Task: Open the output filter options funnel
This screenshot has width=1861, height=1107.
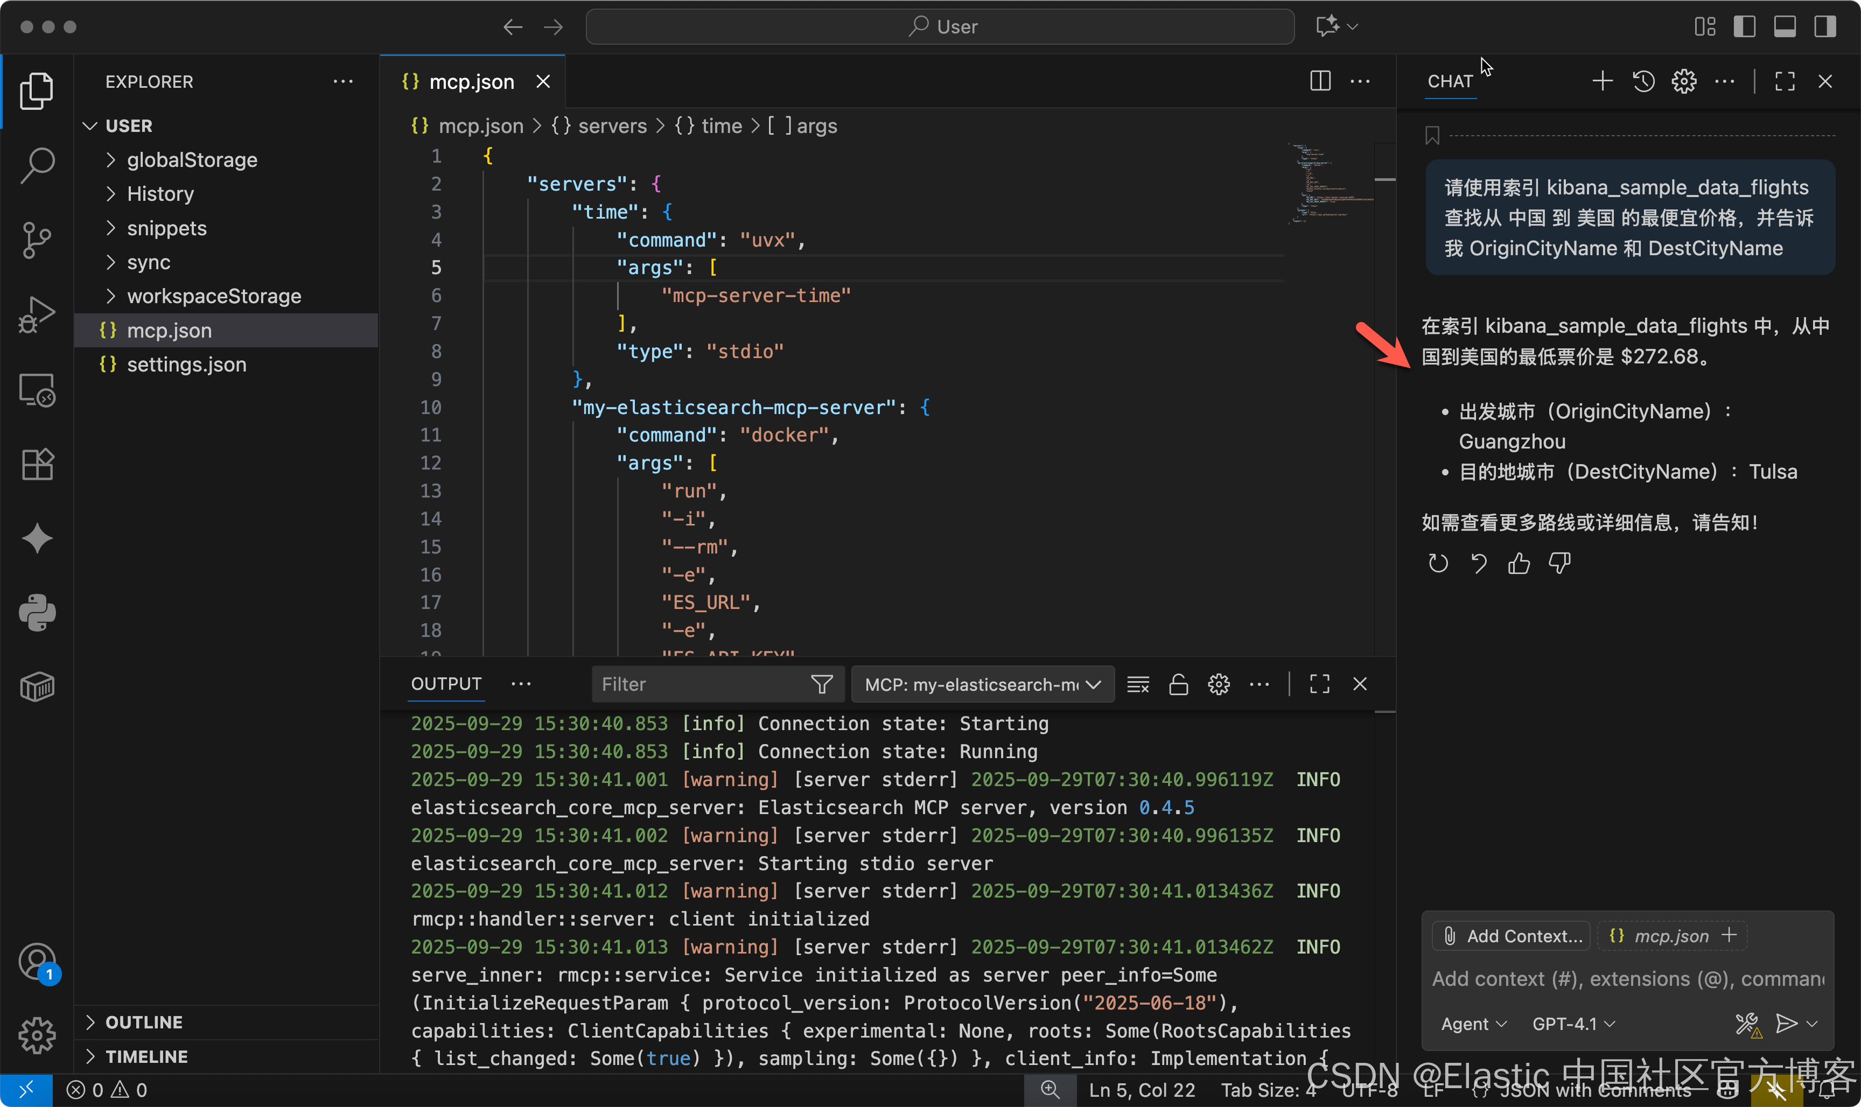Action: 821,684
